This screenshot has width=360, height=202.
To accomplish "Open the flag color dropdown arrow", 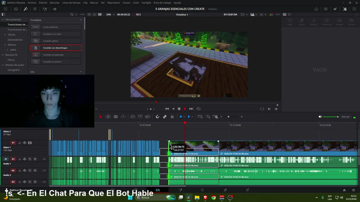I will (x=184, y=117).
